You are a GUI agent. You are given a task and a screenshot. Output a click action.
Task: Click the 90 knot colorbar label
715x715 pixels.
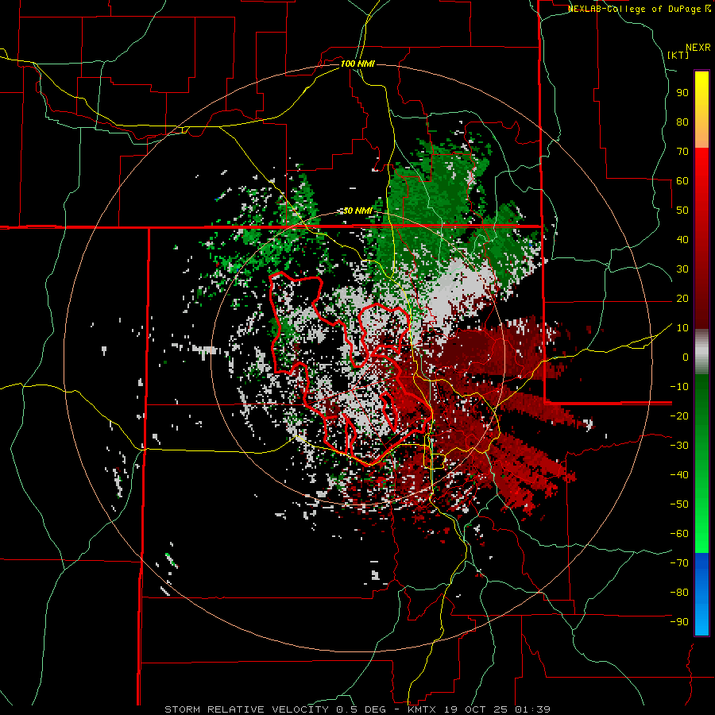tap(682, 93)
